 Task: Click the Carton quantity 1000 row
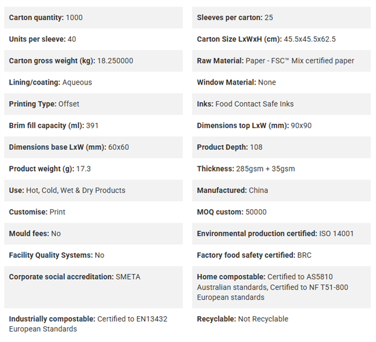93,18
